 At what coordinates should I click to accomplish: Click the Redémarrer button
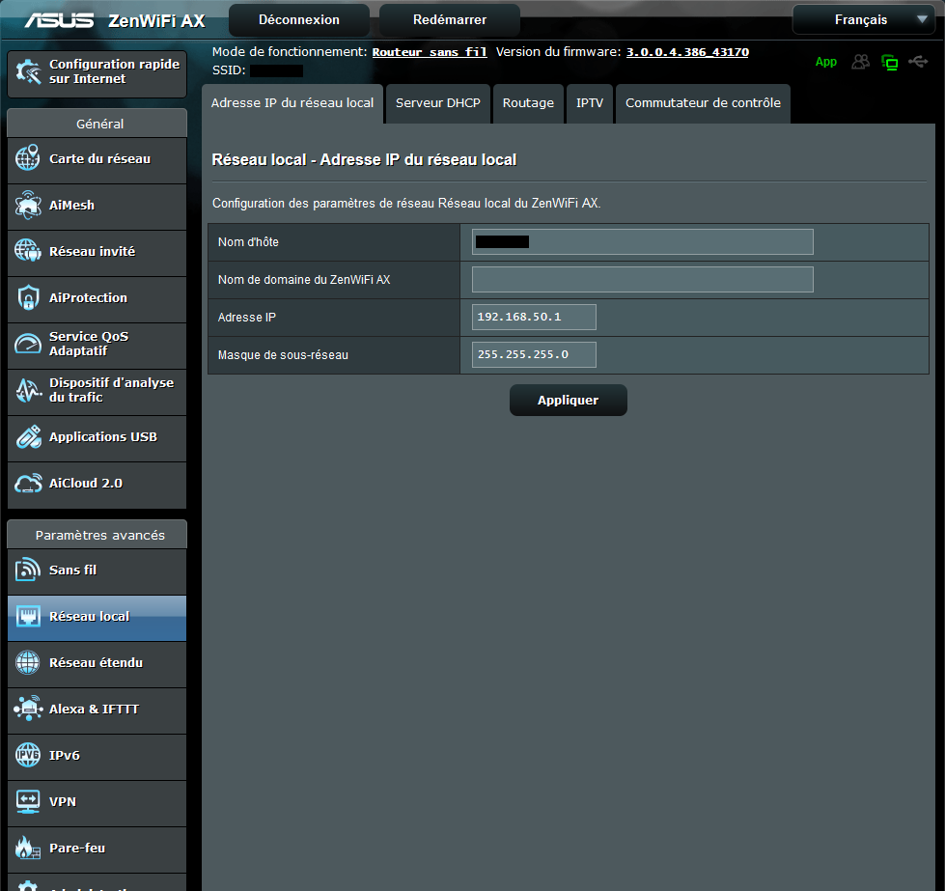[x=450, y=20]
